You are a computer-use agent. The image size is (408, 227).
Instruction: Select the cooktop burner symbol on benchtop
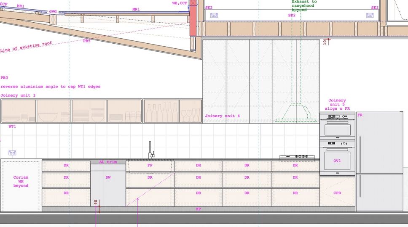(x=297, y=157)
